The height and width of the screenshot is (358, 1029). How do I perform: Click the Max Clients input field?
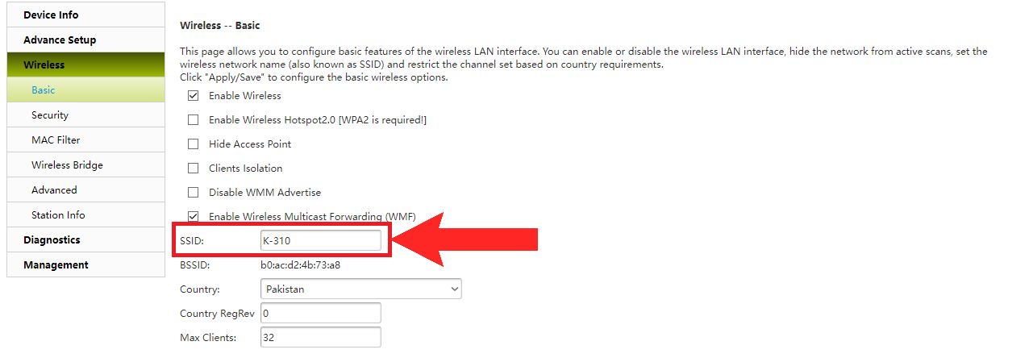(320, 338)
